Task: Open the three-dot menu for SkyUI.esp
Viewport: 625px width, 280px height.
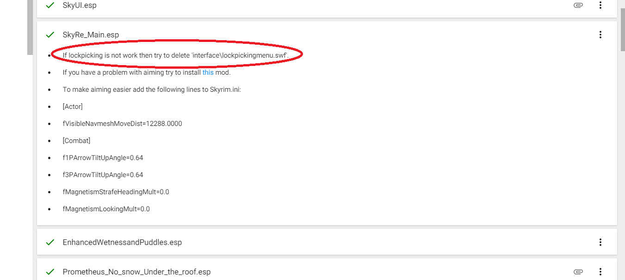Action: 600,6
